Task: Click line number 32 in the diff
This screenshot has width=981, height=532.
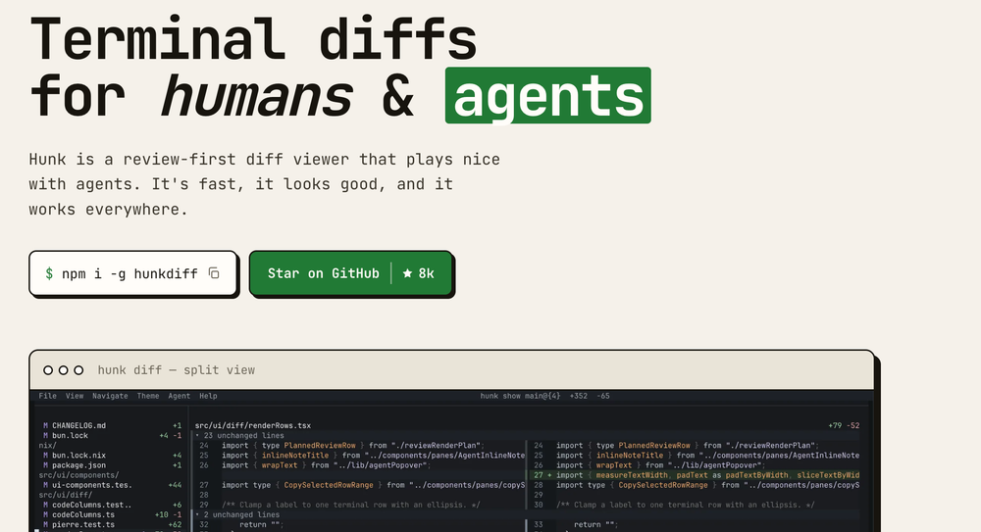Action: (204, 524)
